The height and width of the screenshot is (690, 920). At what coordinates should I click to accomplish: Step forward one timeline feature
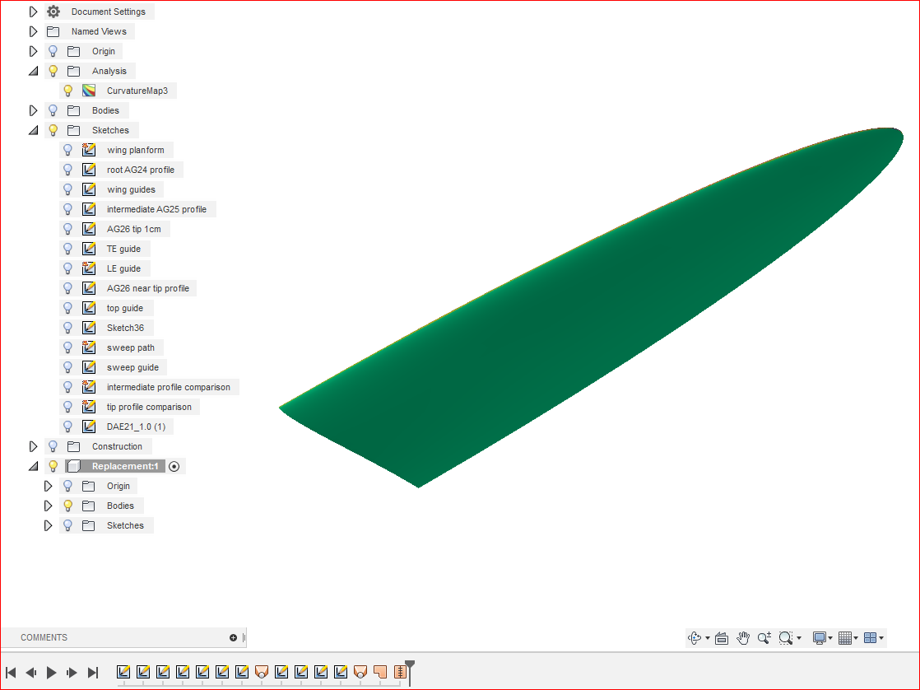pyautogui.click(x=72, y=673)
